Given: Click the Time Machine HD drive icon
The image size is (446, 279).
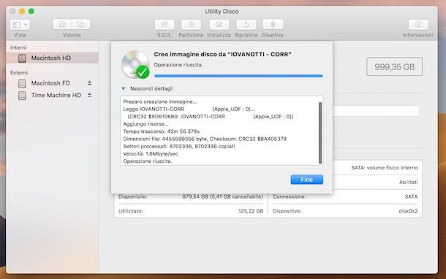Looking at the screenshot, I should [x=22, y=96].
